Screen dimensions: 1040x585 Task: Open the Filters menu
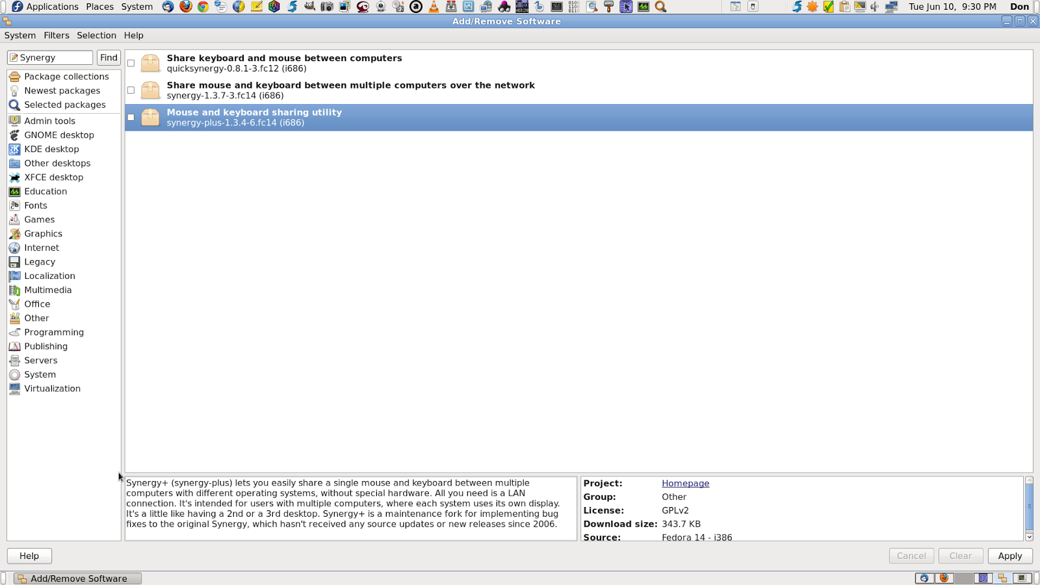coord(57,35)
